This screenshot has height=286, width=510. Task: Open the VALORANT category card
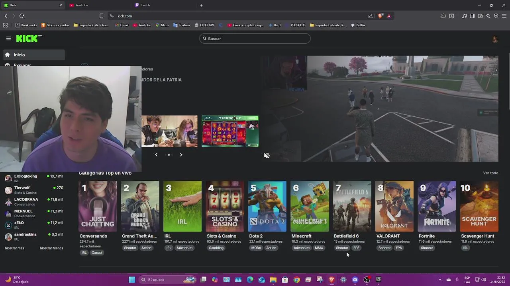click(394, 206)
